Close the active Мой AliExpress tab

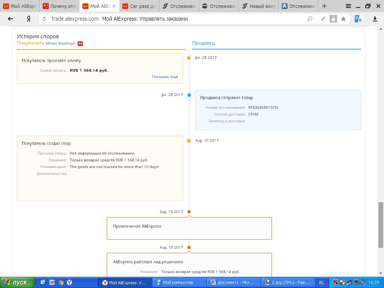coord(114,6)
